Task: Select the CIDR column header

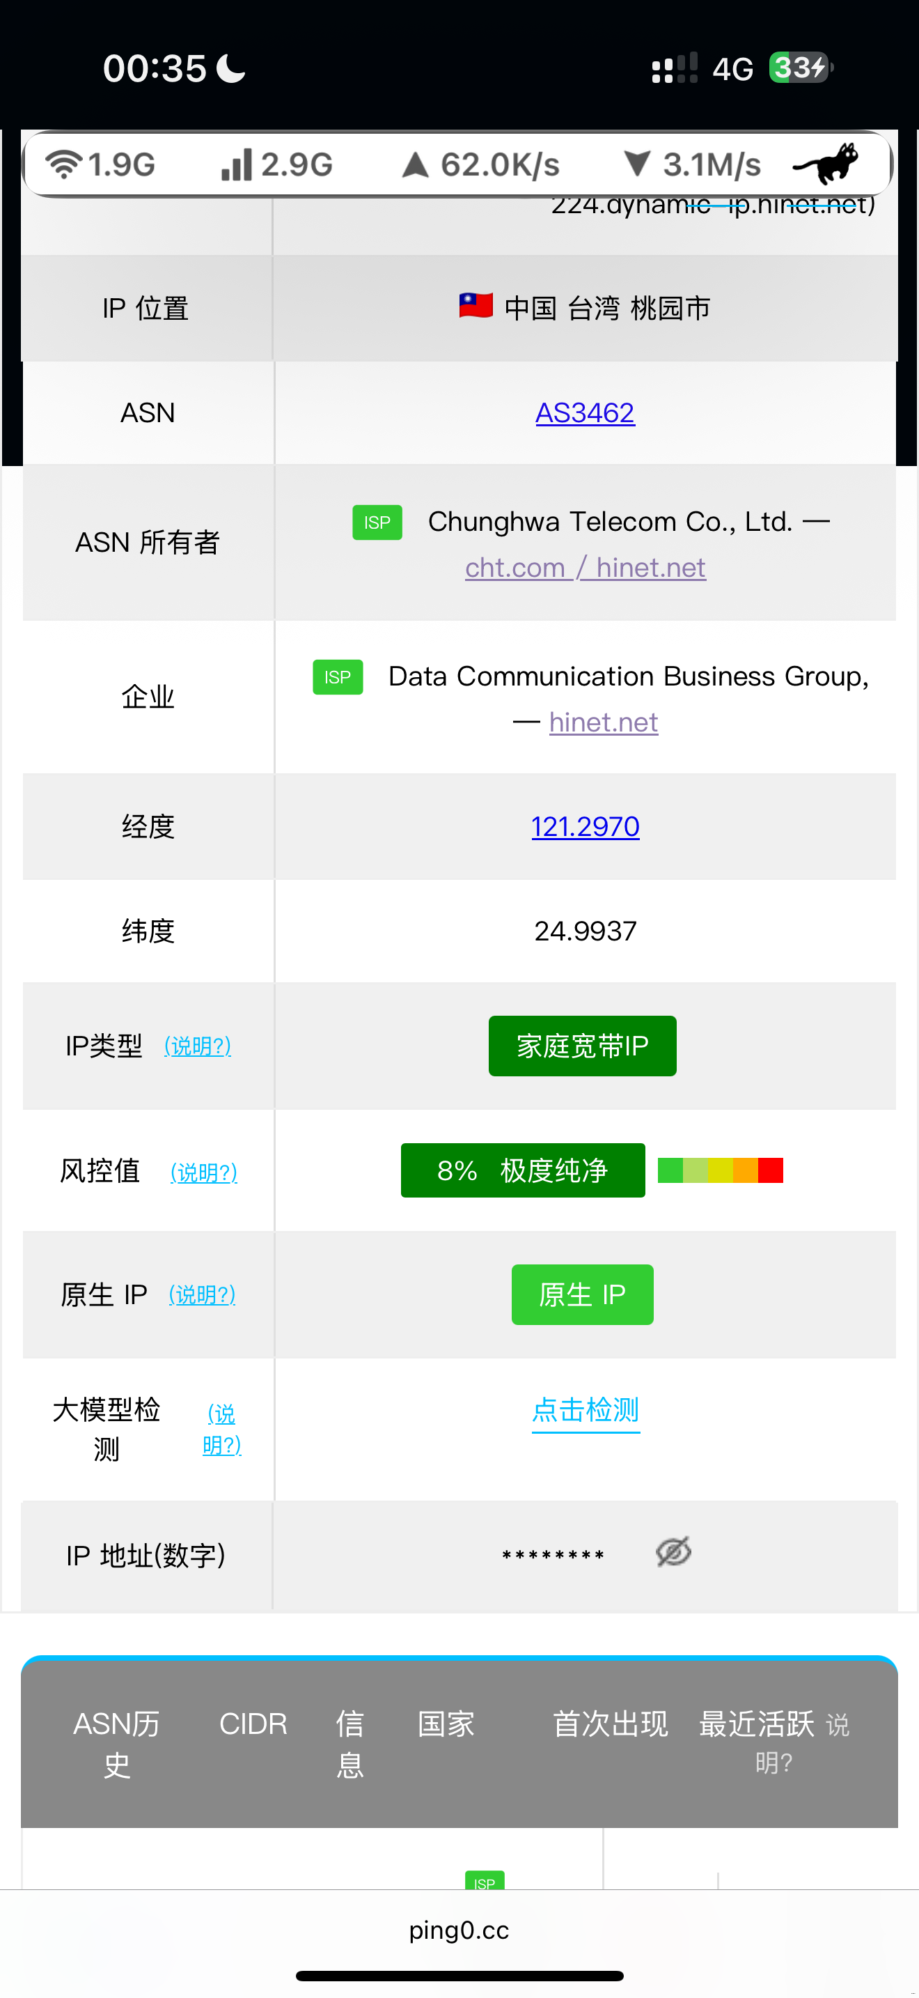Action: coord(253,1724)
